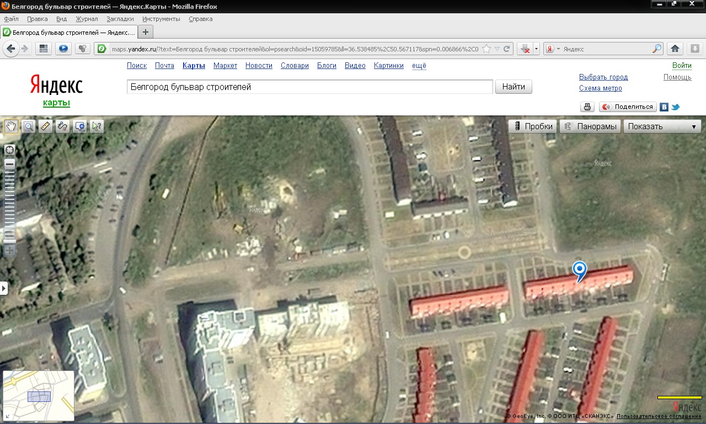Open the Вид menu

tap(61, 19)
